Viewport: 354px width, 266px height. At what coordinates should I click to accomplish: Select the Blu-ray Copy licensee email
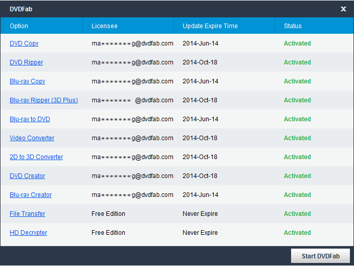point(132,81)
